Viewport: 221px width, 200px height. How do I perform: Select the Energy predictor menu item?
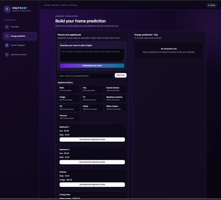tap(20, 36)
